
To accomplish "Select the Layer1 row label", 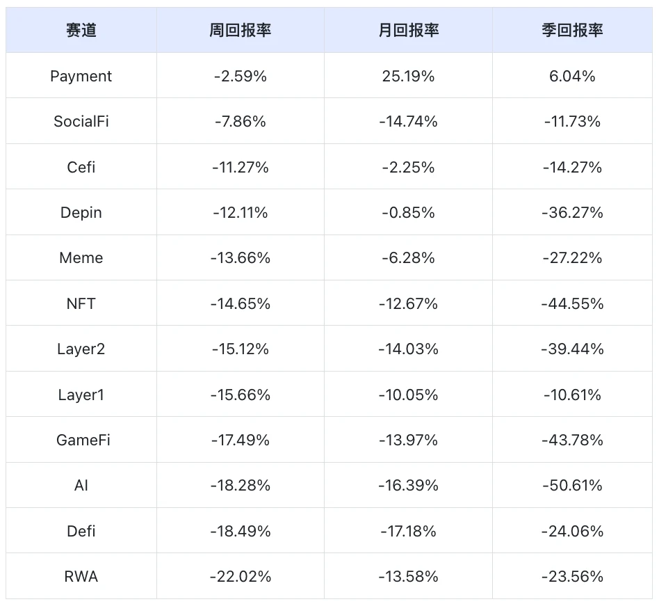I will click(x=81, y=395).
